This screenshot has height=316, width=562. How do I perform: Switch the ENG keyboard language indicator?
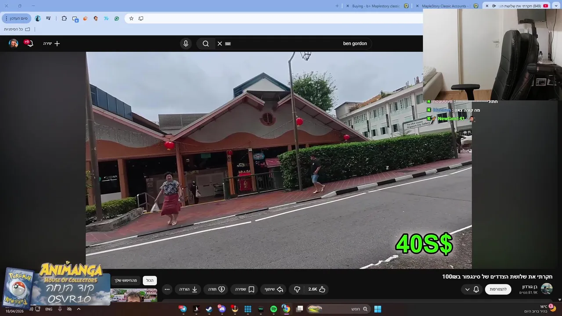pyautogui.click(x=49, y=309)
